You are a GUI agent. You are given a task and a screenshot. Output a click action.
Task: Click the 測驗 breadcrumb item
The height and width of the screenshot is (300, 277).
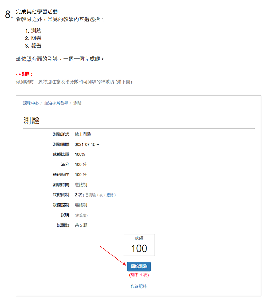77,103
